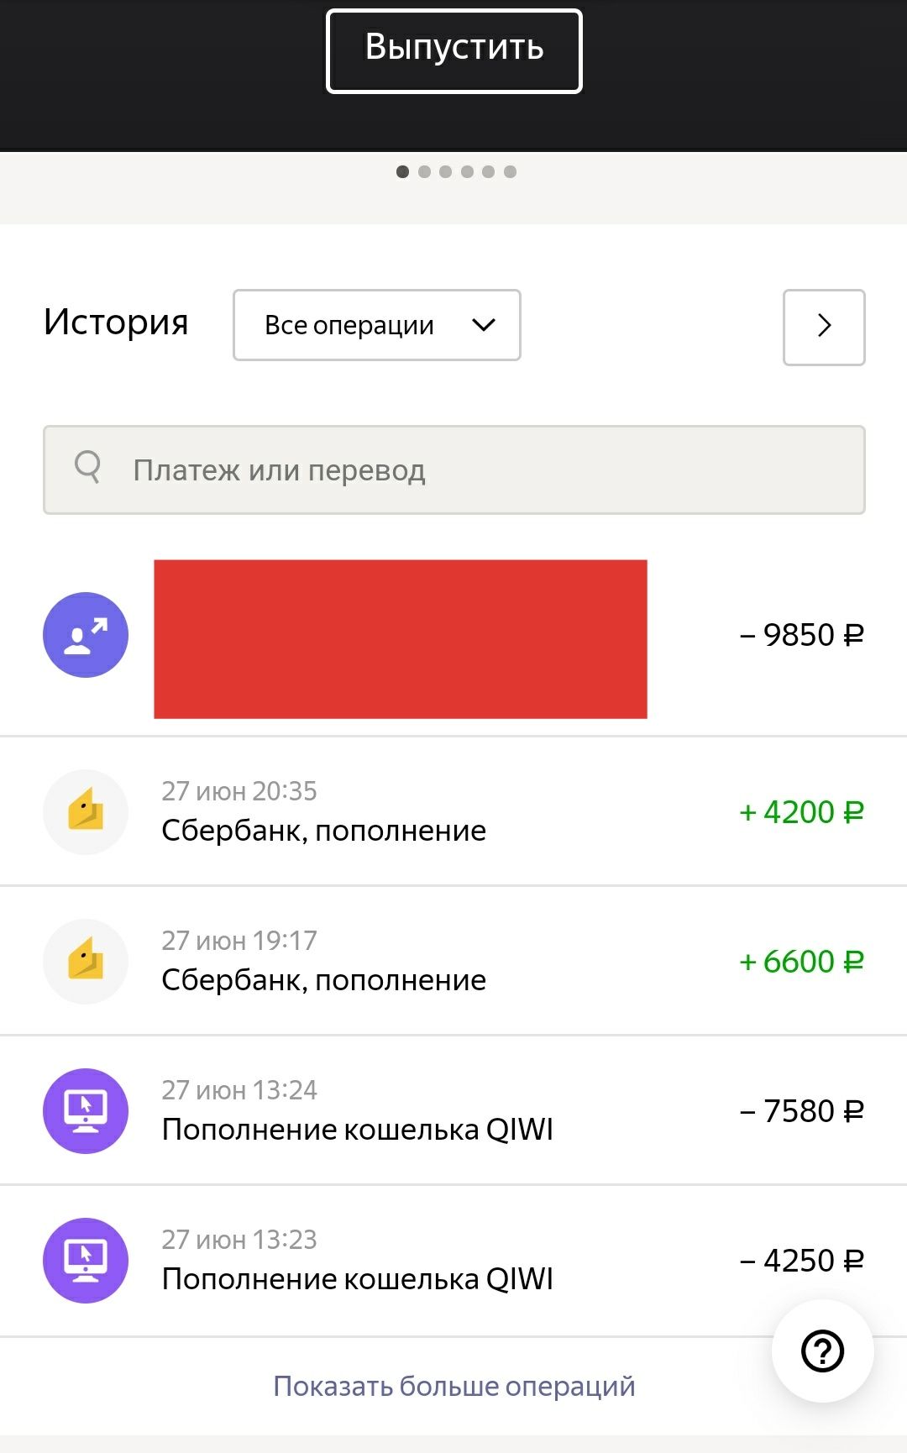
Task: Select the last carousel page dot
Action: pyautogui.click(x=510, y=172)
